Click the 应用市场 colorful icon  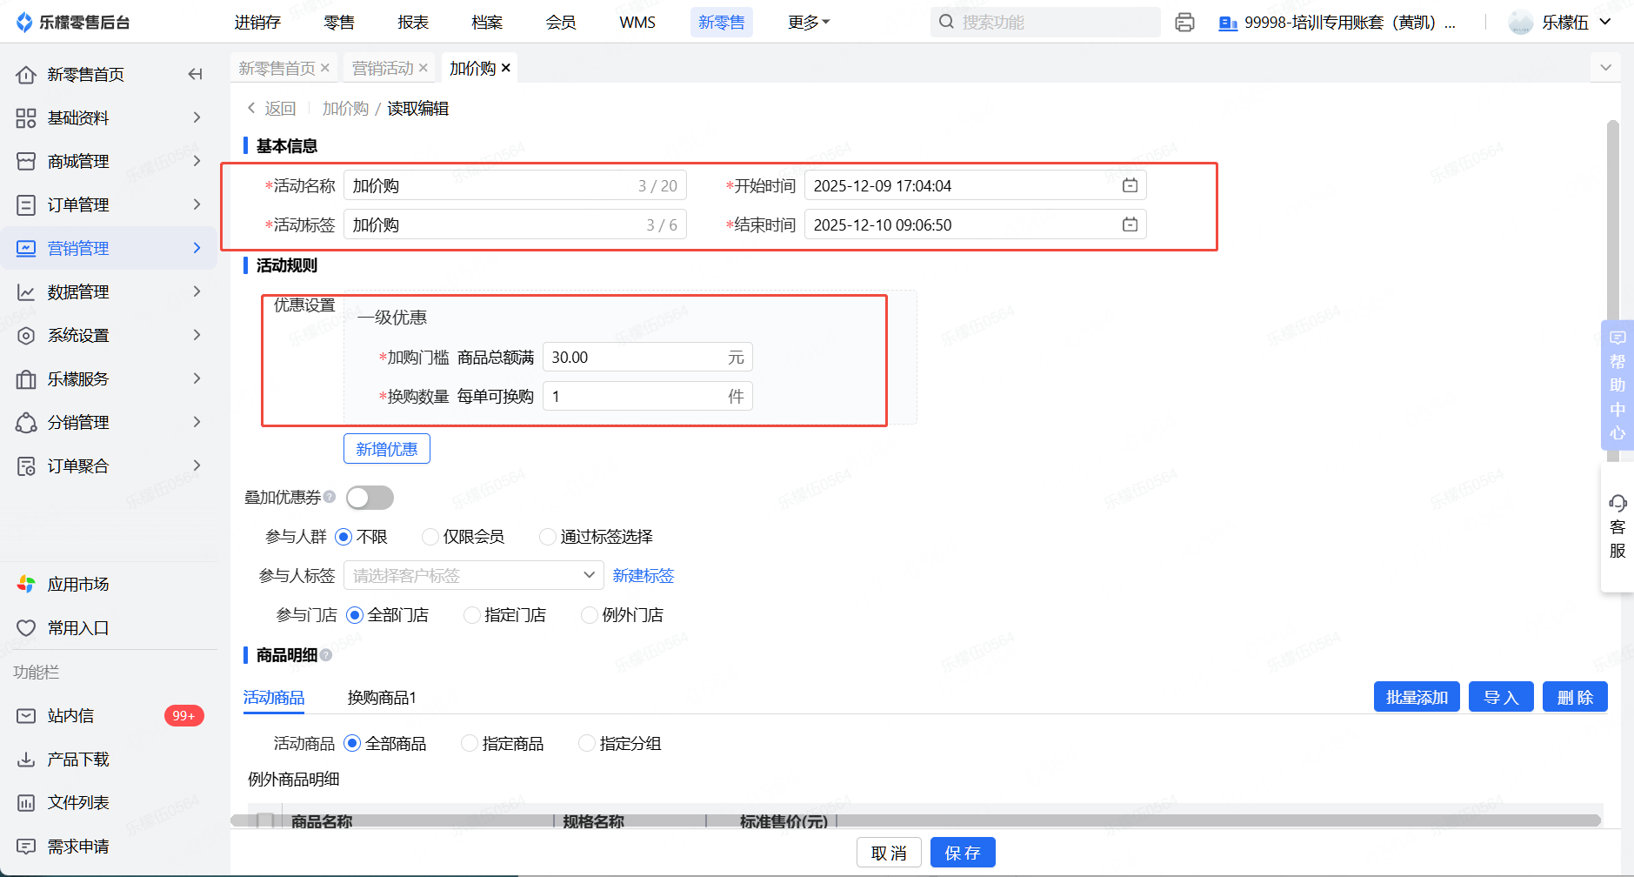(26, 585)
